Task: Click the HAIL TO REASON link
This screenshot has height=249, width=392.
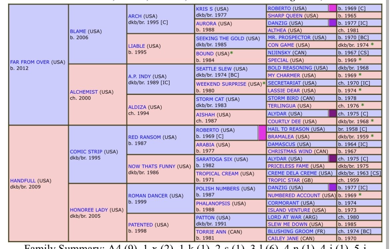Action: click(x=289, y=129)
